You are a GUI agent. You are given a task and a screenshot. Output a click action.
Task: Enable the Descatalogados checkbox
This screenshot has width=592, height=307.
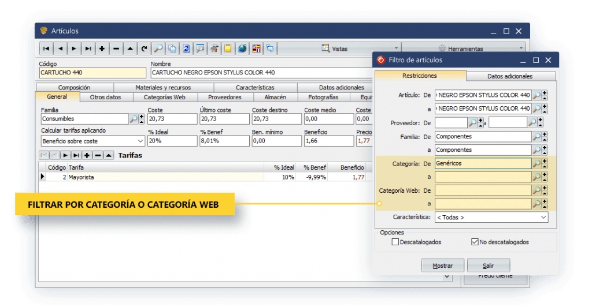coord(395,242)
